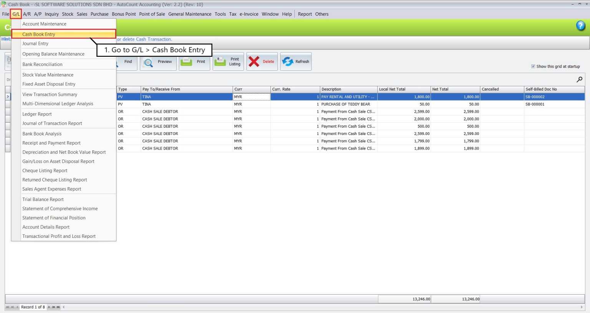Click the Find button
The width and height of the screenshot is (590, 313).
click(127, 61)
